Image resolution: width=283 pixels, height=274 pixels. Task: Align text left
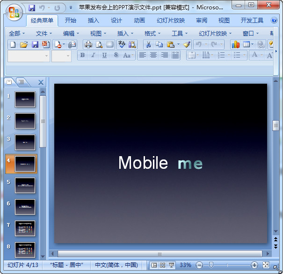coord(142,55)
